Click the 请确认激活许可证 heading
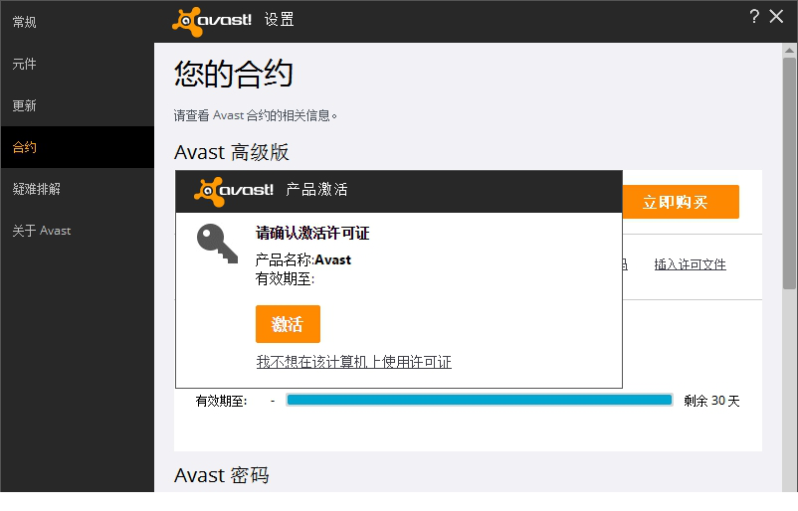 [x=312, y=234]
